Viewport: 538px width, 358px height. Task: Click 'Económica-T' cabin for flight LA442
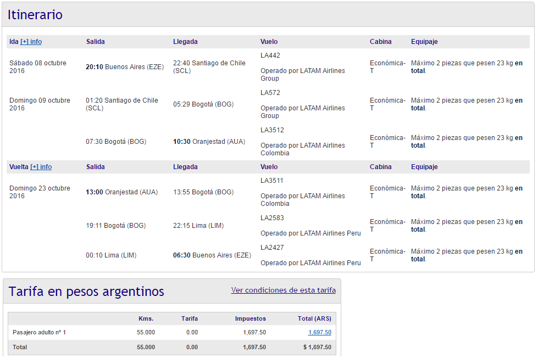click(388, 67)
